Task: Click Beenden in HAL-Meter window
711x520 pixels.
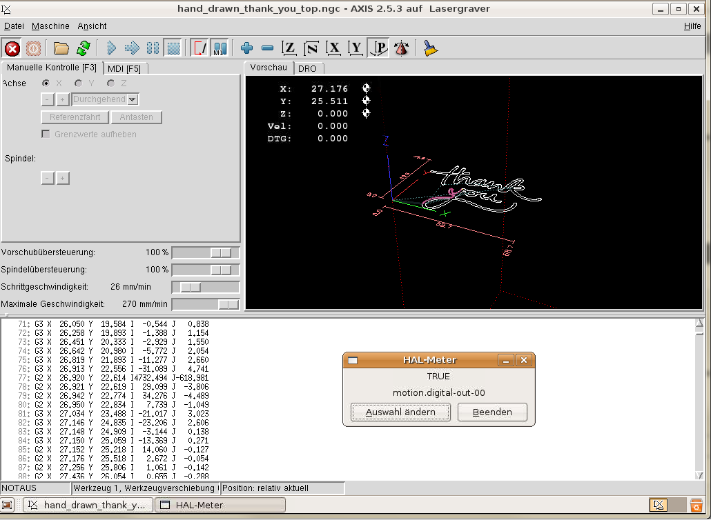Action: 492,412
